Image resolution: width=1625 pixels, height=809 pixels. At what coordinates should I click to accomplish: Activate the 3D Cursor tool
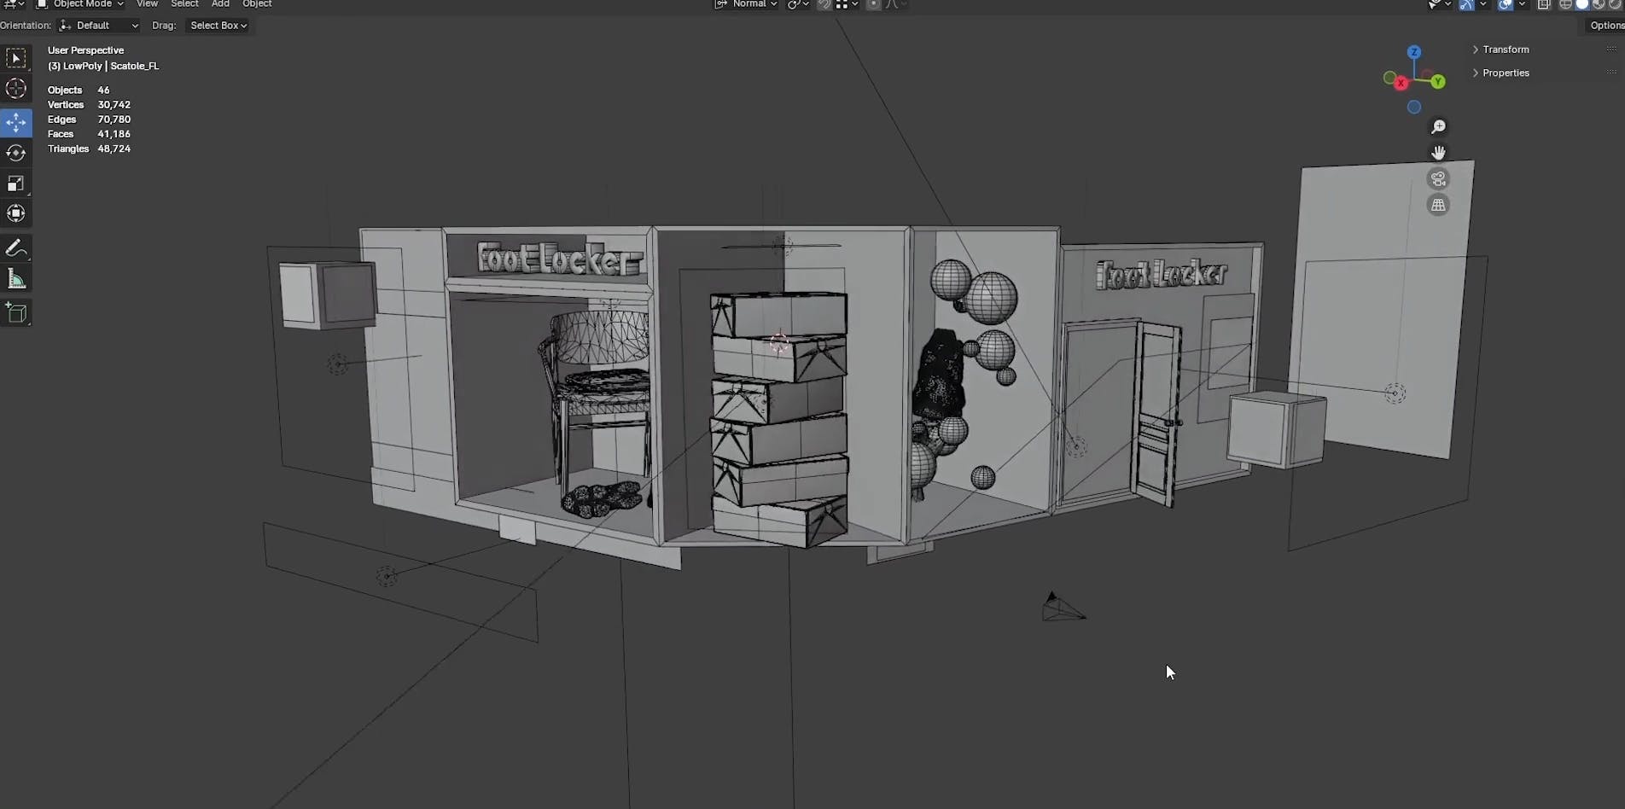[x=16, y=89]
